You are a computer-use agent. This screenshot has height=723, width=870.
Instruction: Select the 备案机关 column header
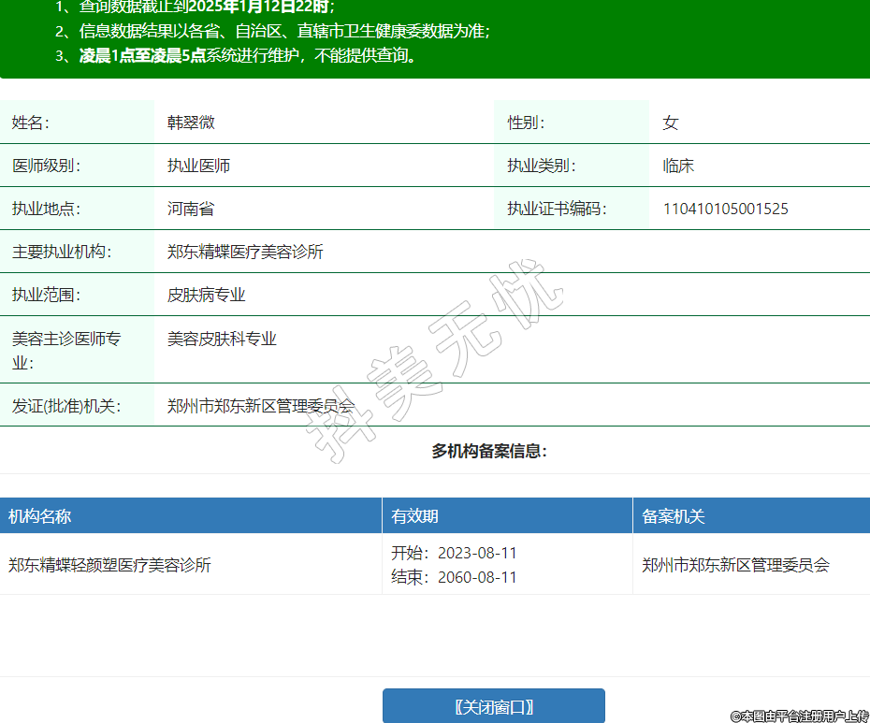673,516
